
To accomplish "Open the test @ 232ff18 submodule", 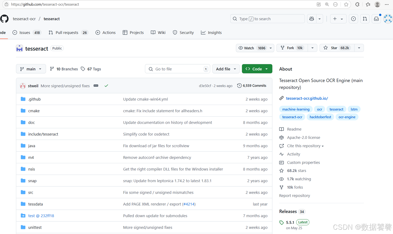I will coord(41,216).
